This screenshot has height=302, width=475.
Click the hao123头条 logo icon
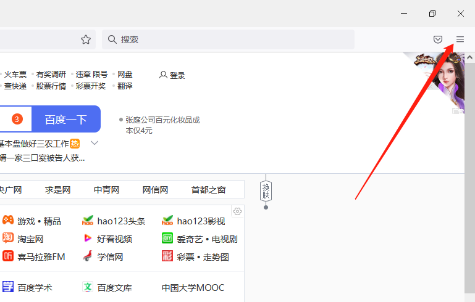pos(88,220)
